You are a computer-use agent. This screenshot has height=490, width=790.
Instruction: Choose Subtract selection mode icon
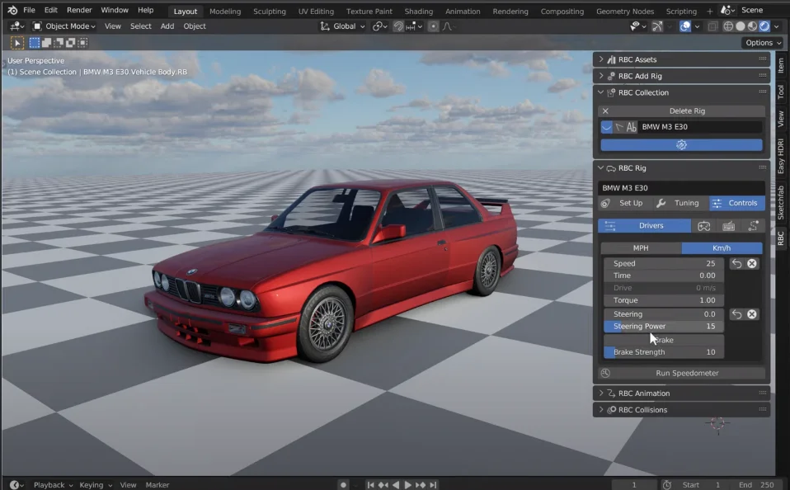pyautogui.click(x=59, y=43)
